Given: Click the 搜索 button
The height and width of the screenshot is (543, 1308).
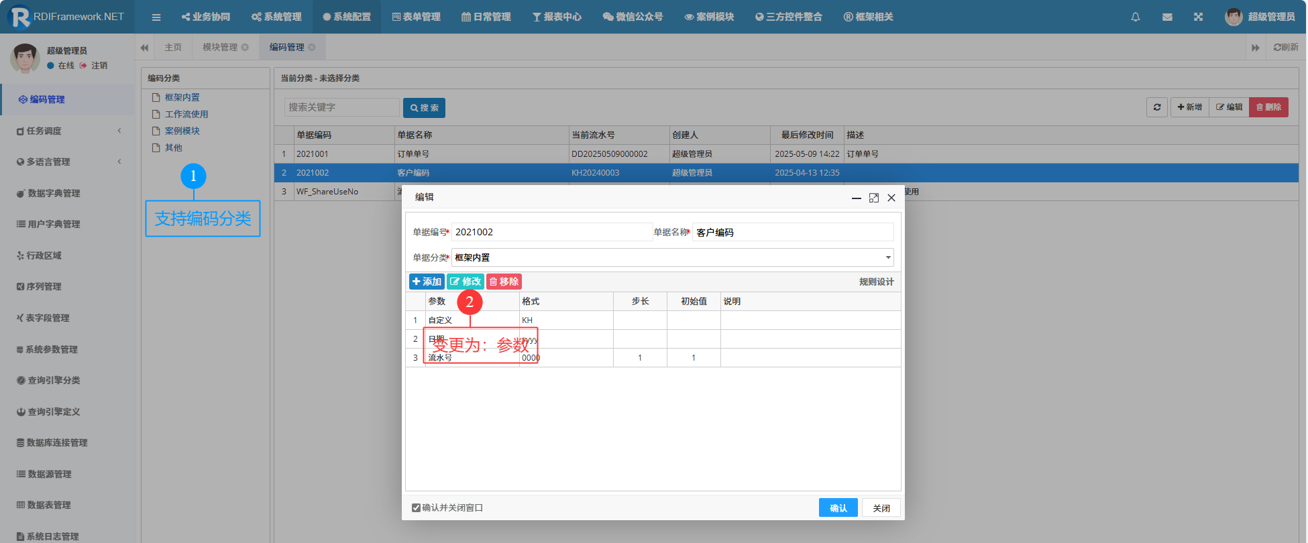Looking at the screenshot, I should [x=424, y=108].
